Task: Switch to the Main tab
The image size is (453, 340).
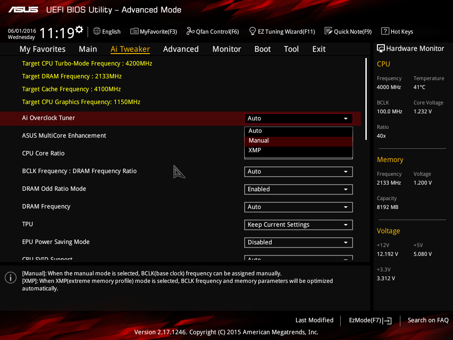Action: click(x=88, y=49)
